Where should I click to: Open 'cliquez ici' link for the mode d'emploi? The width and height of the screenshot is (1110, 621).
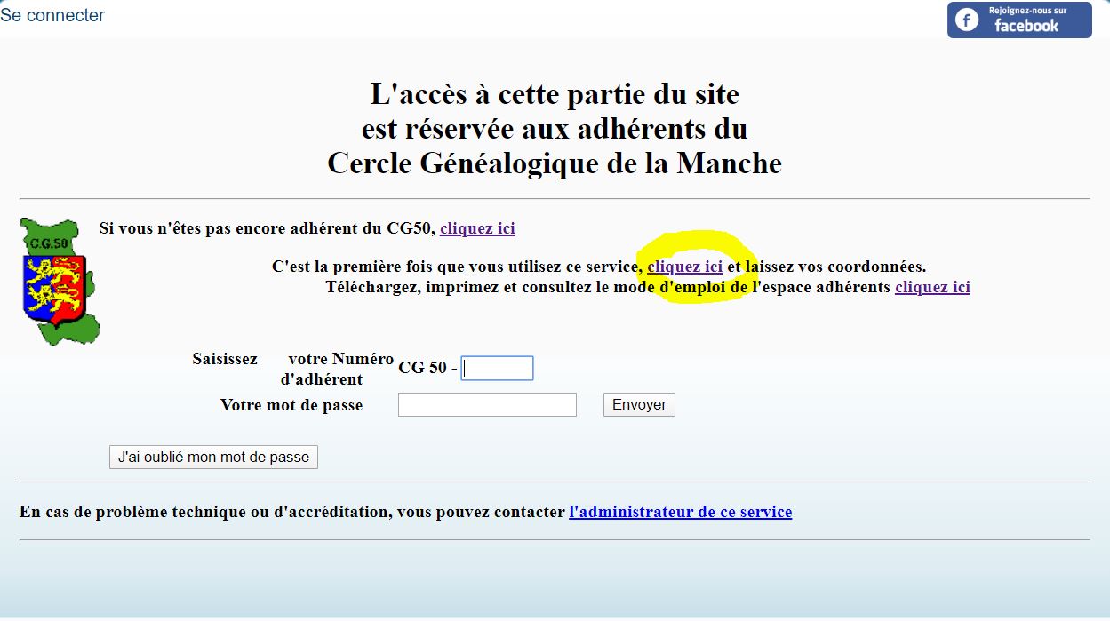point(932,287)
